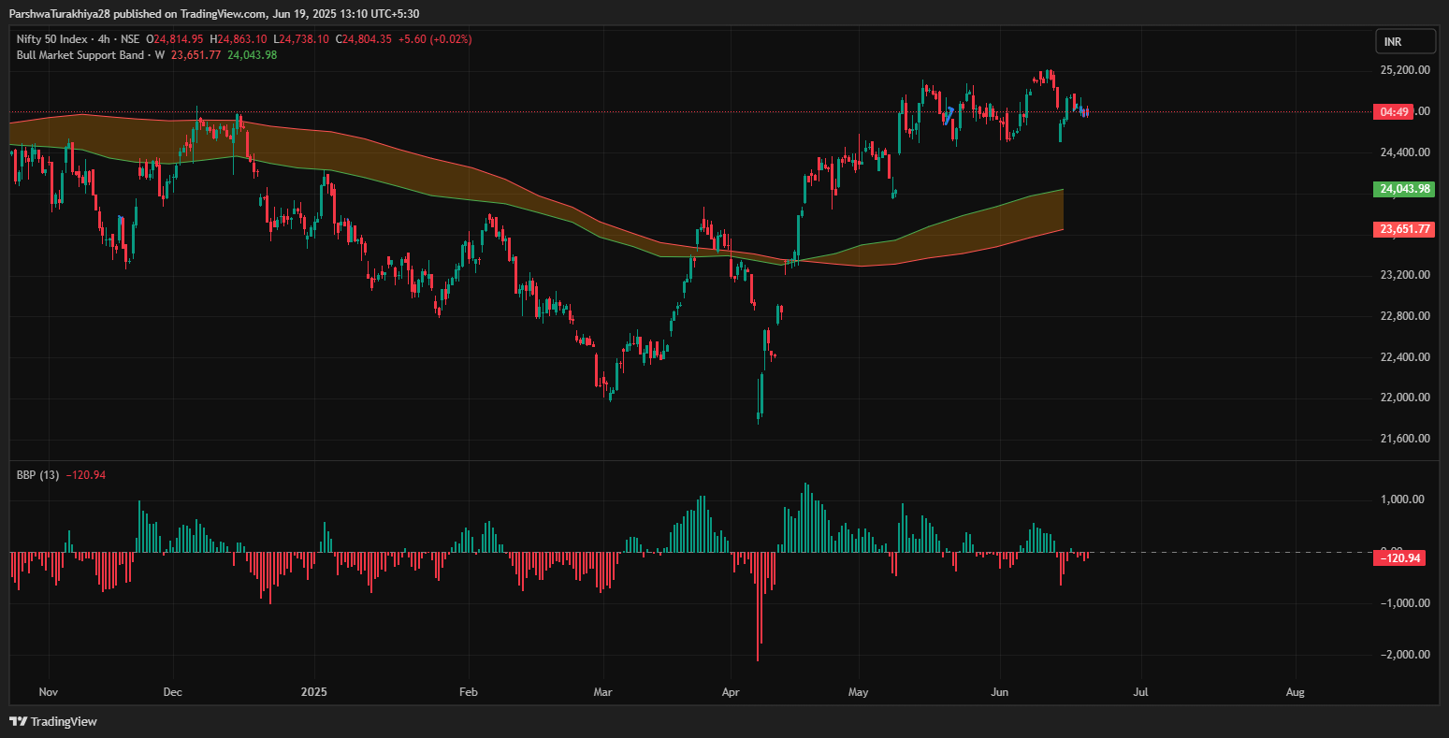Open the INR currency selector

click(x=1405, y=41)
